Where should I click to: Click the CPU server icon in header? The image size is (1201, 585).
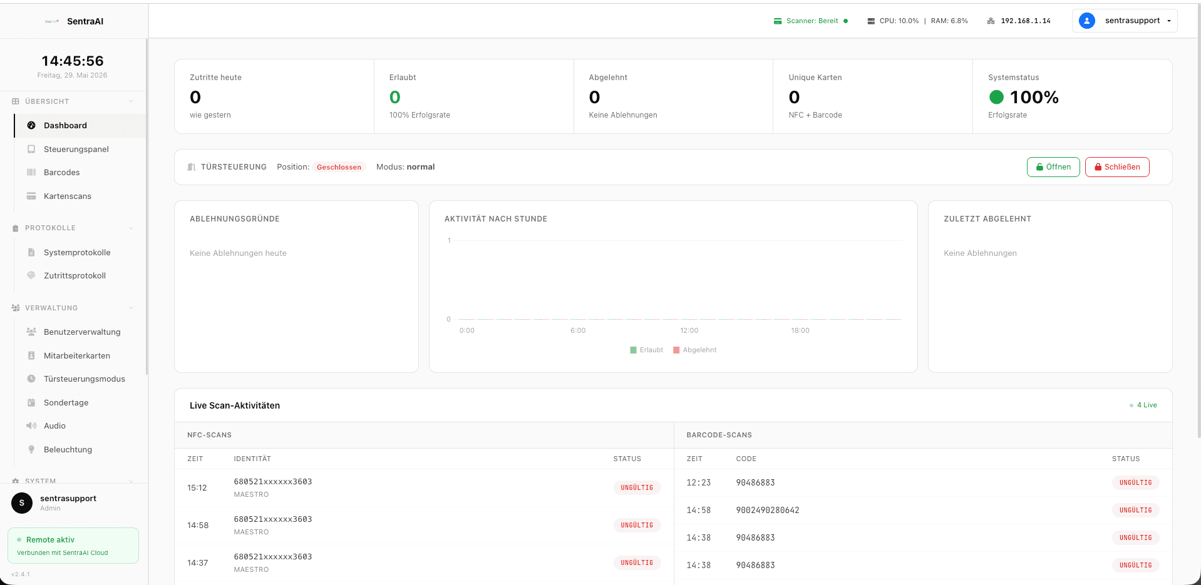coord(871,21)
